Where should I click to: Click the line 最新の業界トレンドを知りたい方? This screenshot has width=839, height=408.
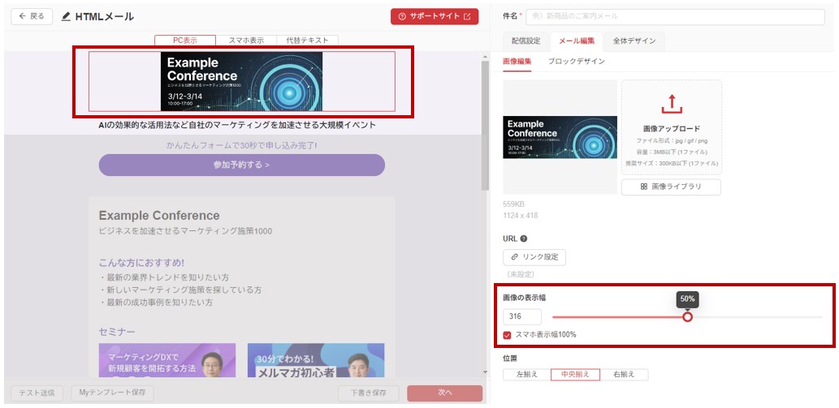click(x=164, y=277)
